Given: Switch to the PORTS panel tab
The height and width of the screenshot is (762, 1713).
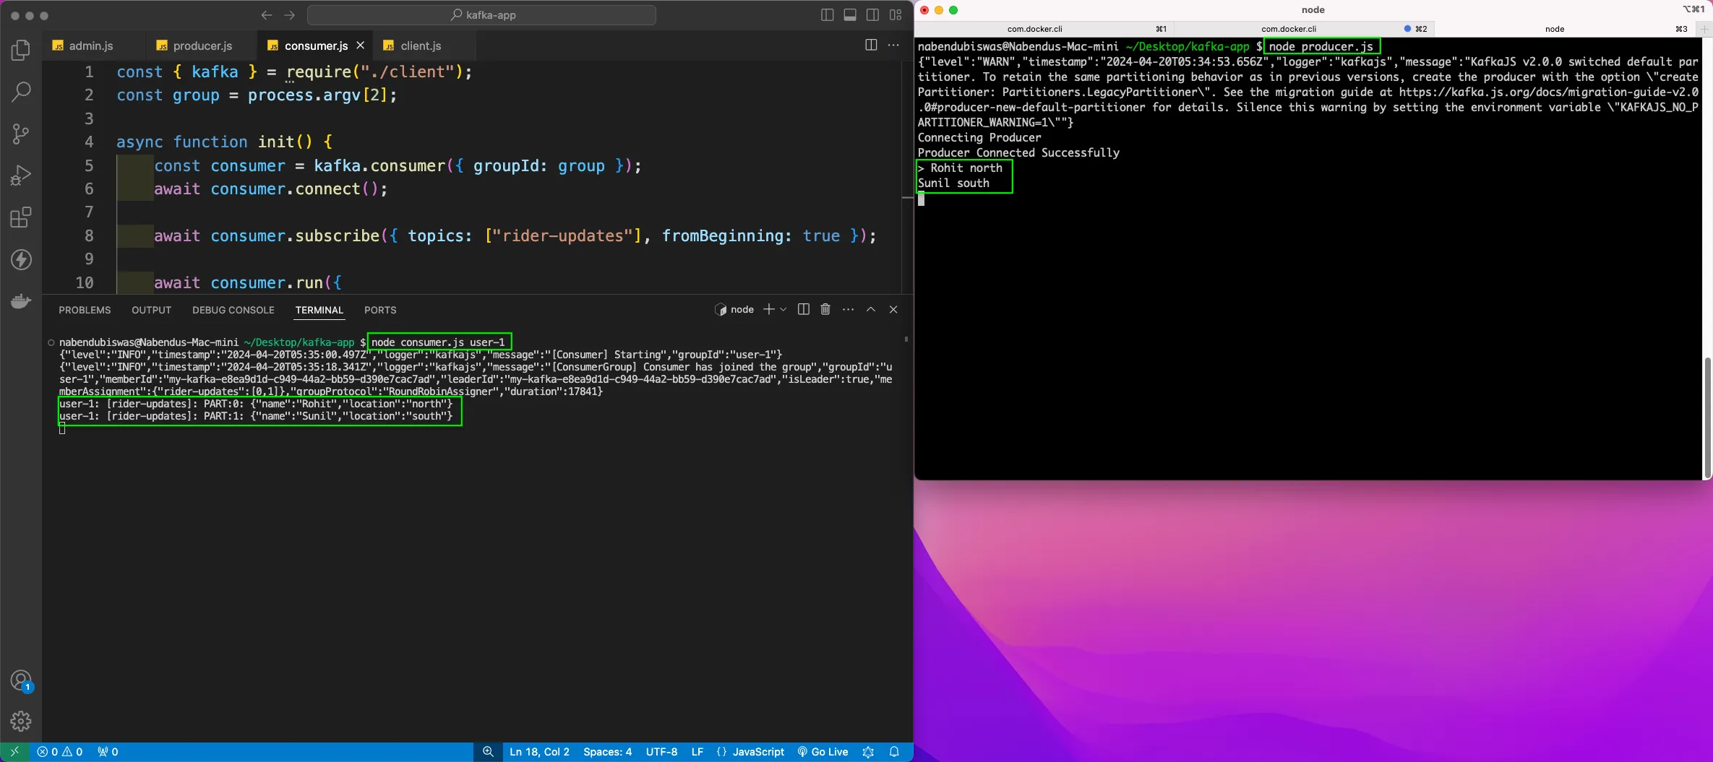Looking at the screenshot, I should 380,310.
